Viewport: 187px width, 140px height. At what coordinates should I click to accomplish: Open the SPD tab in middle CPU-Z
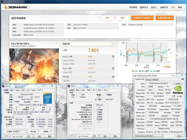pyautogui.click(x=94, y=90)
